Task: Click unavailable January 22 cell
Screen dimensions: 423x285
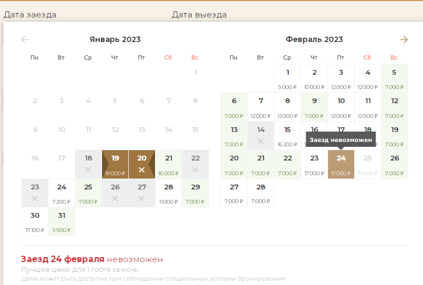Action: tap(195, 164)
